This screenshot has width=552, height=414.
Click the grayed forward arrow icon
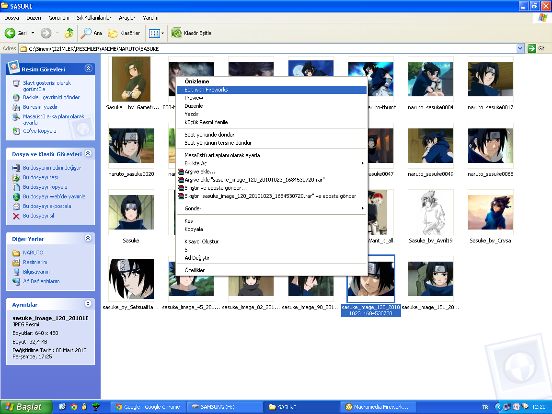click(x=46, y=33)
